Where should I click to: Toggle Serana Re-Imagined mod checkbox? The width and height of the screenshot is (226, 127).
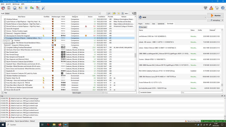pos(5,29)
